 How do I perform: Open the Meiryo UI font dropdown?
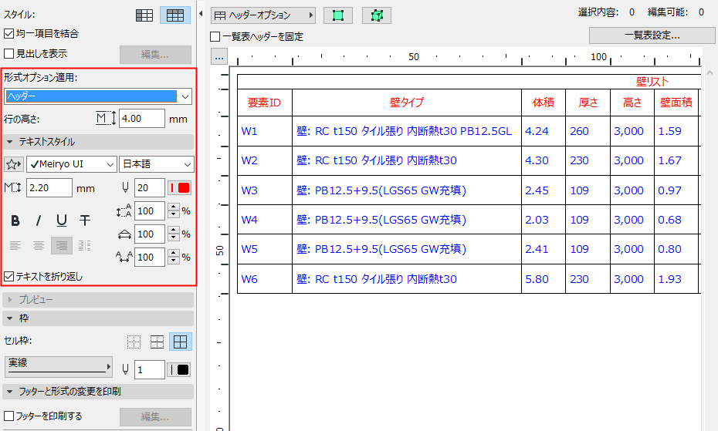pyautogui.click(x=72, y=164)
